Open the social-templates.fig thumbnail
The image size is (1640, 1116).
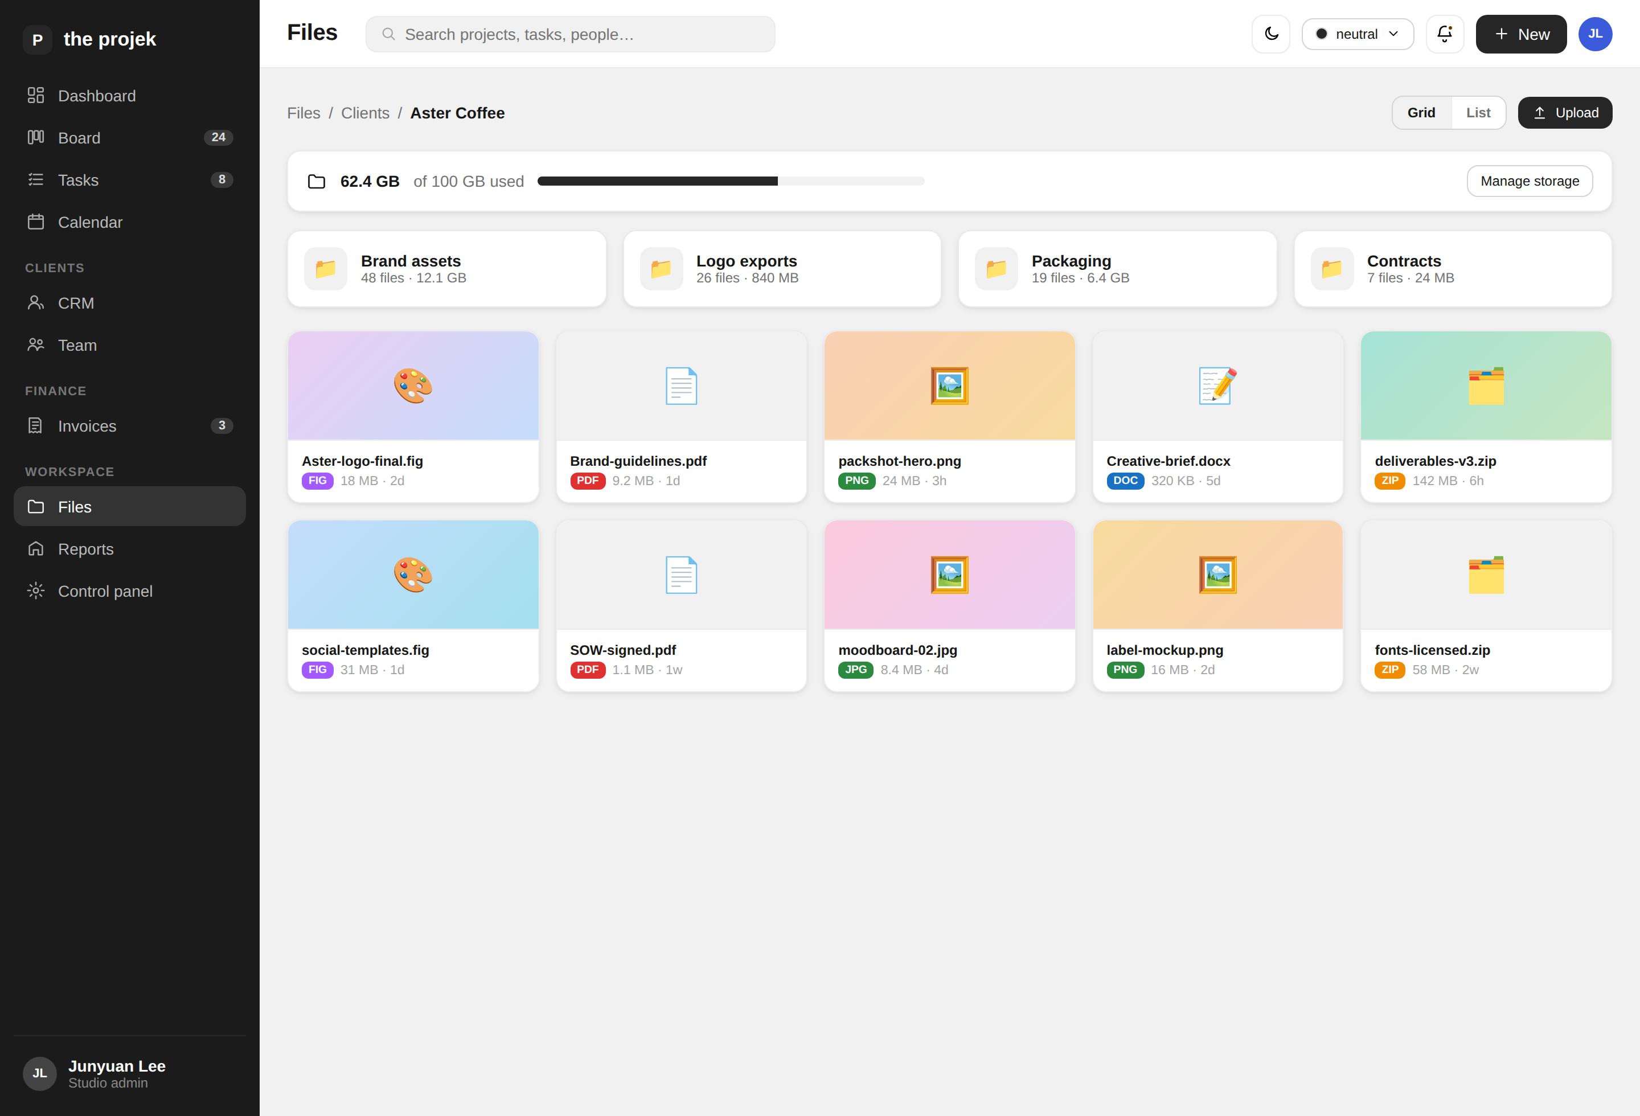(413, 575)
